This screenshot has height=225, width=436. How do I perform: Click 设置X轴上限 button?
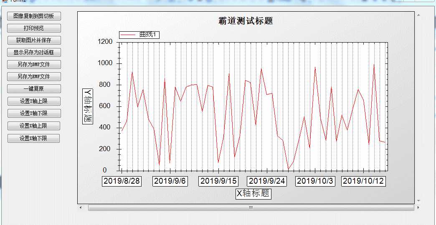34,126
